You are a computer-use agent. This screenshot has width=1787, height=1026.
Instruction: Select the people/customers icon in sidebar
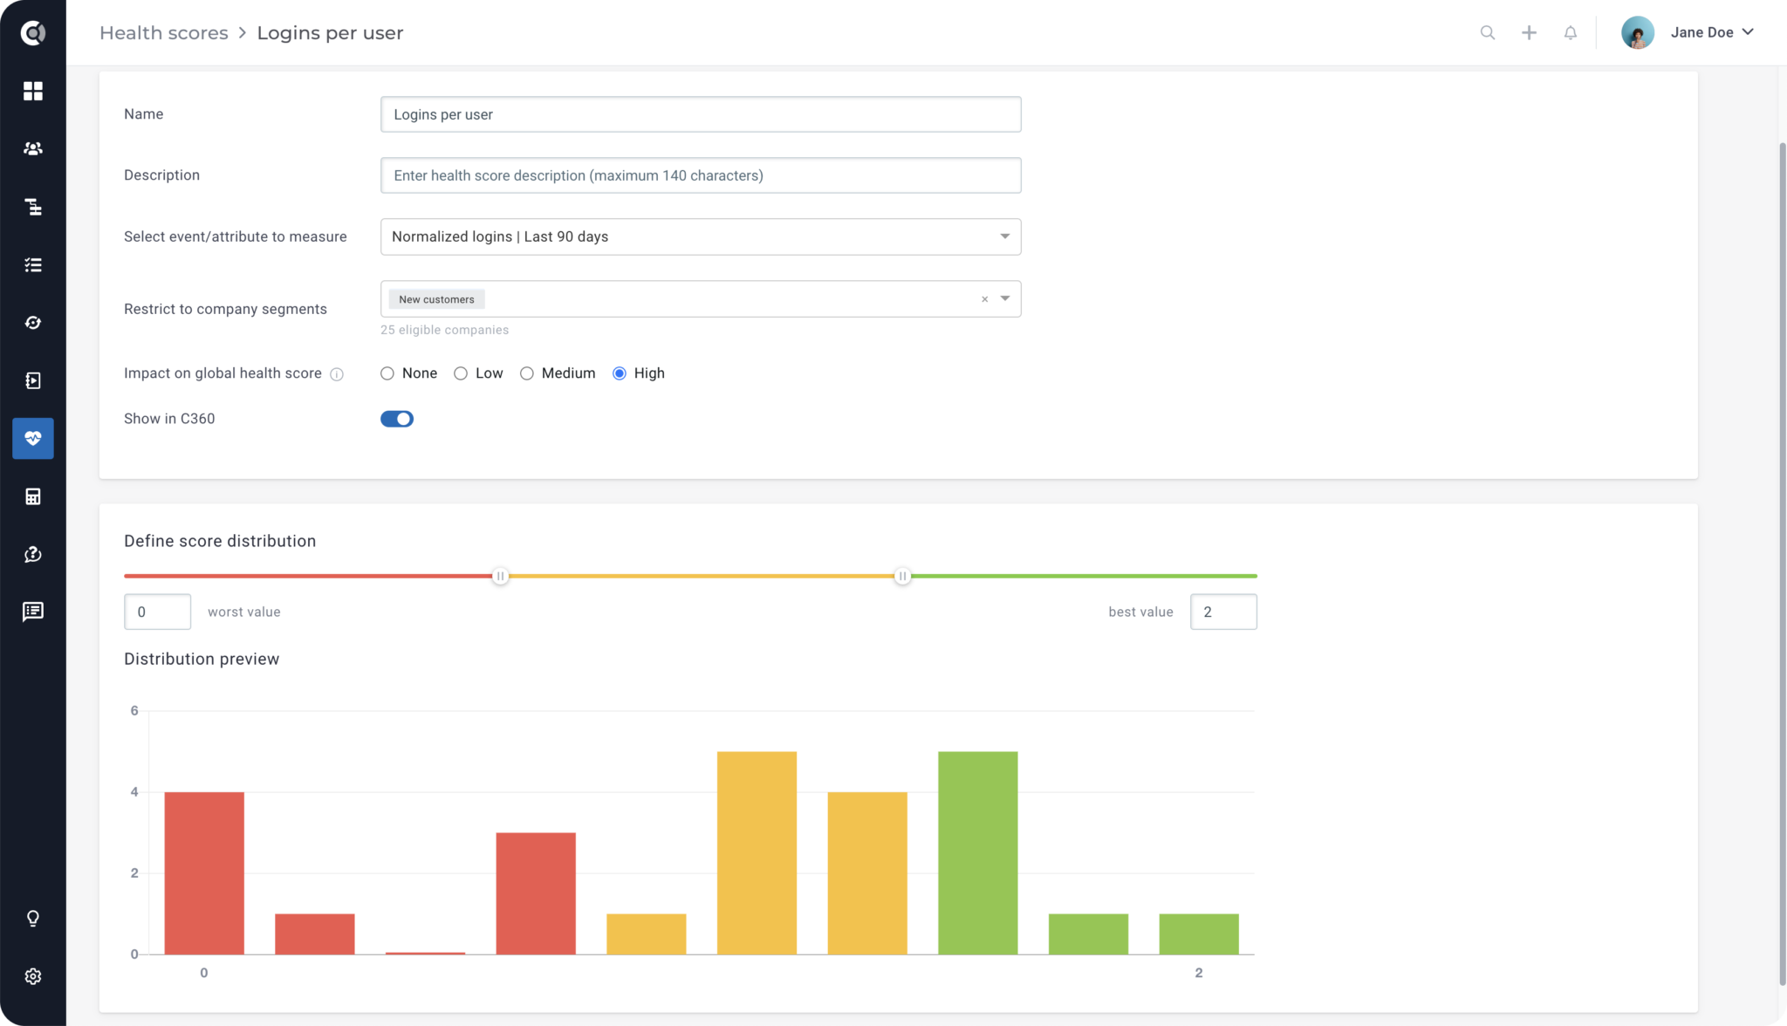[x=33, y=148]
